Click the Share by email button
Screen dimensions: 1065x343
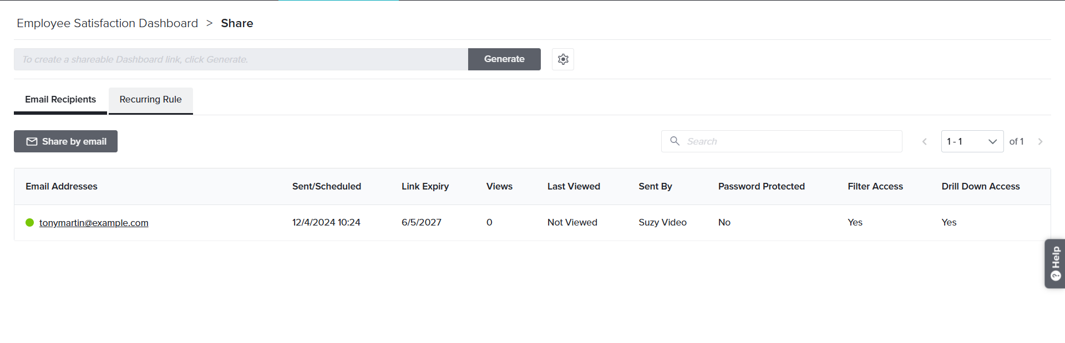[65, 142]
